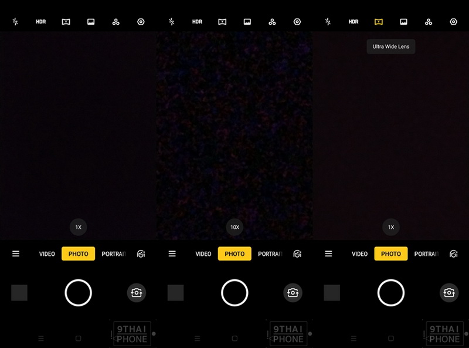Tap Android recents icon in middle screen
The image size is (469, 348).
click(x=197, y=339)
